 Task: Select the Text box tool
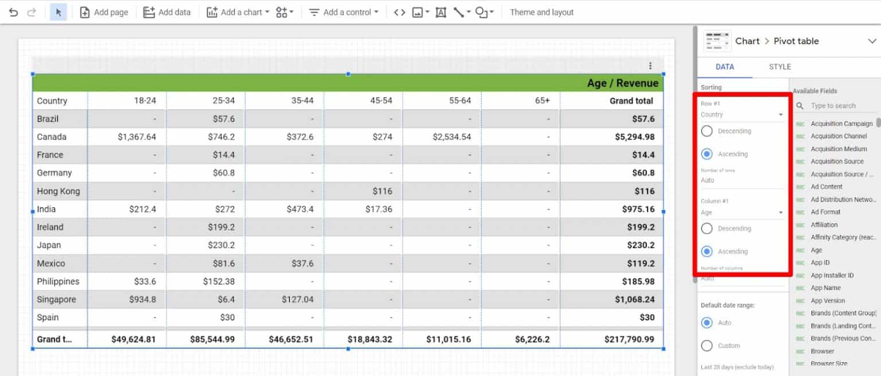[x=440, y=11]
